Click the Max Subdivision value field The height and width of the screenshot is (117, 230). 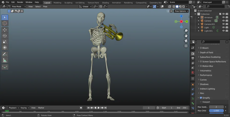pyautogui.click(x=216, y=107)
